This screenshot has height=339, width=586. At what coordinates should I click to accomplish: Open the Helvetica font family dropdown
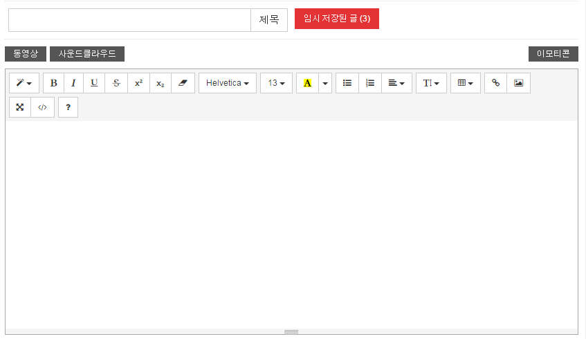click(228, 83)
